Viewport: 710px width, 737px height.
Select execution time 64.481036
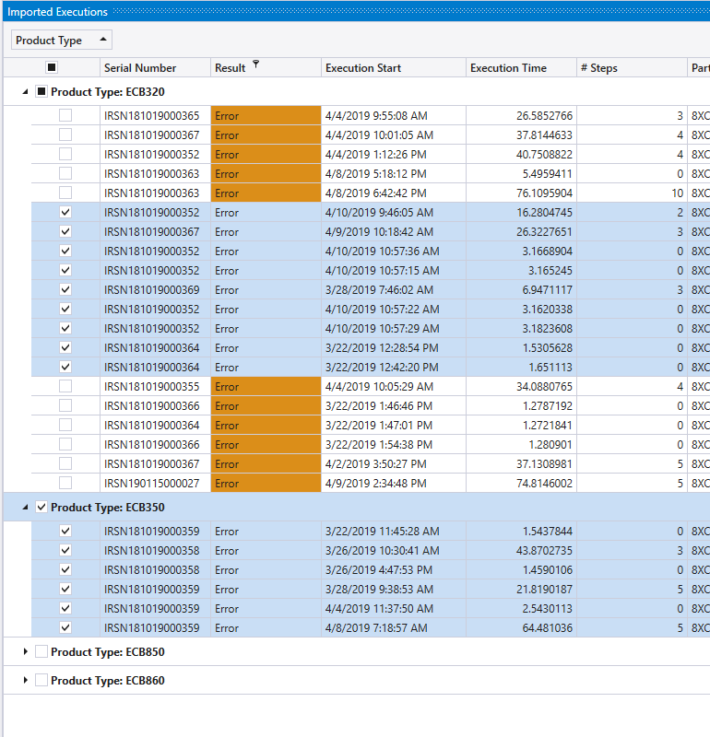click(x=547, y=628)
